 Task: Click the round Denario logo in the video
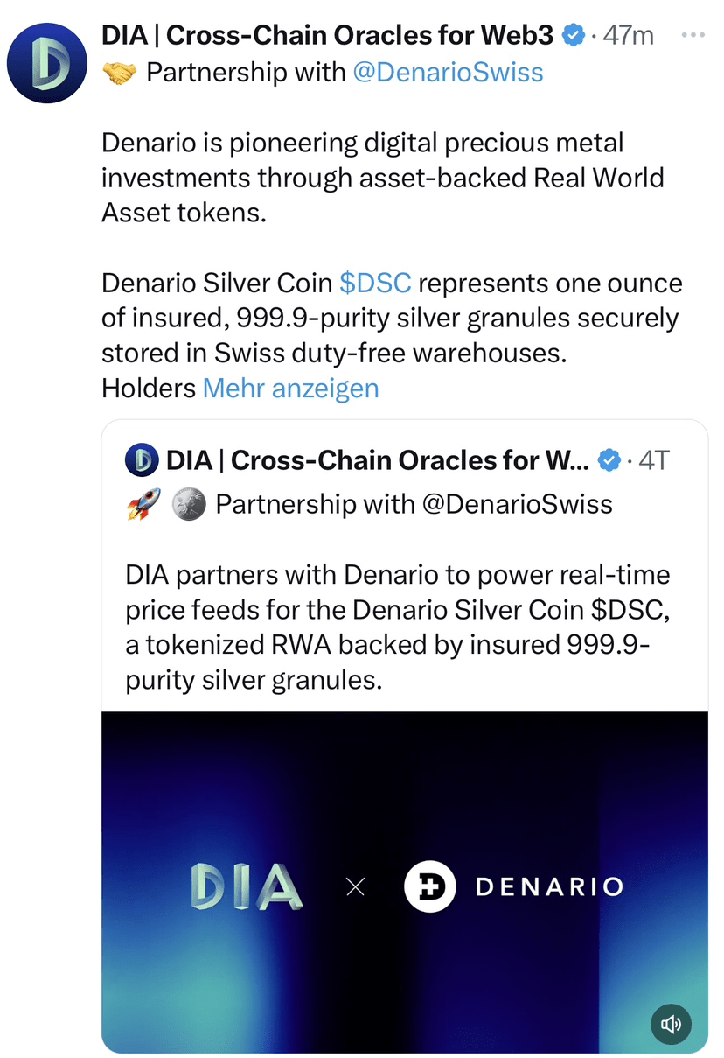pyautogui.click(x=429, y=886)
